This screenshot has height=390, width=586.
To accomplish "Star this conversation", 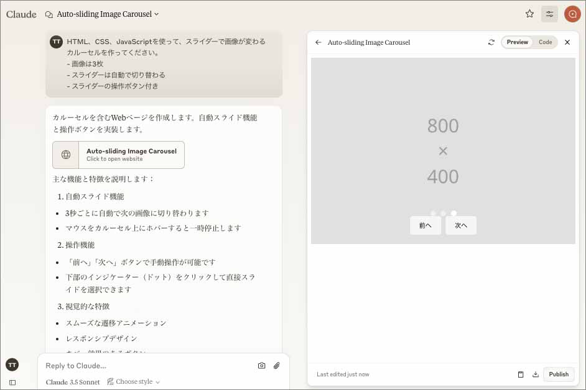I will tap(529, 14).
